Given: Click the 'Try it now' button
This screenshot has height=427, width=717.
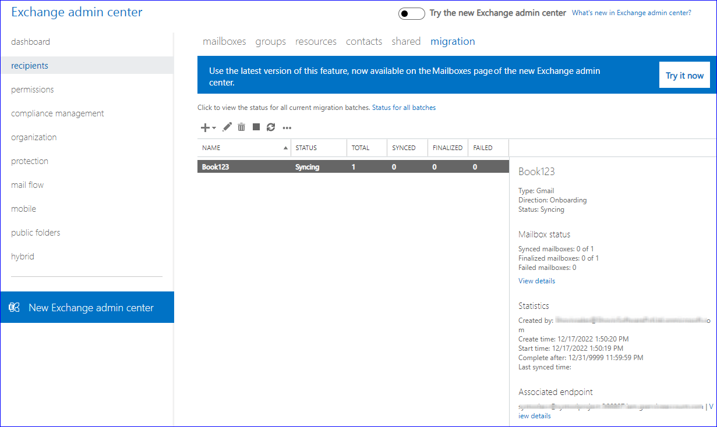Looking at the screenshot, I should coord(684,75).
